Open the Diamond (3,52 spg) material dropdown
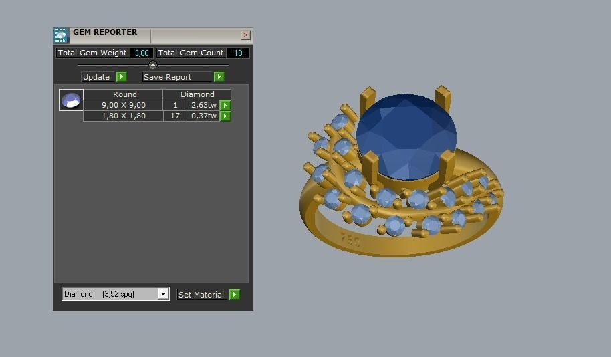The height and width of the screenshot is (357, 611). coord(163,294)
